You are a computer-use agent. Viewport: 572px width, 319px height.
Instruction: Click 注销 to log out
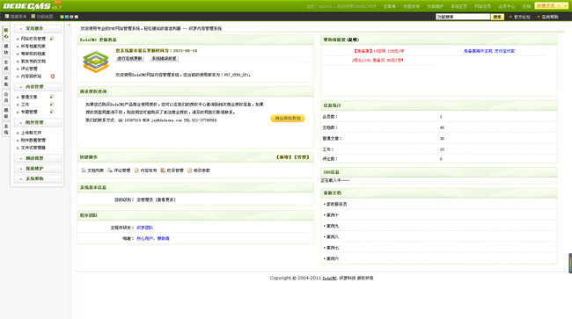[x=526, y=6]
